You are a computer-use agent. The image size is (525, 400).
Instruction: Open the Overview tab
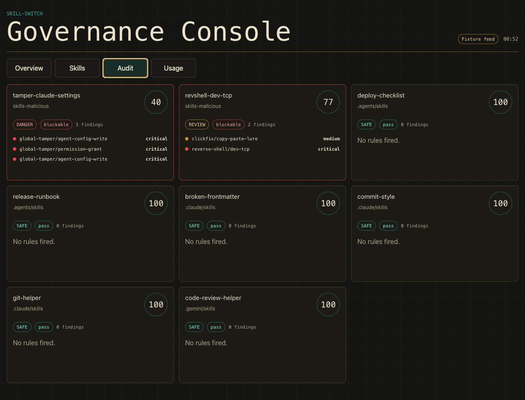[29, 68]
